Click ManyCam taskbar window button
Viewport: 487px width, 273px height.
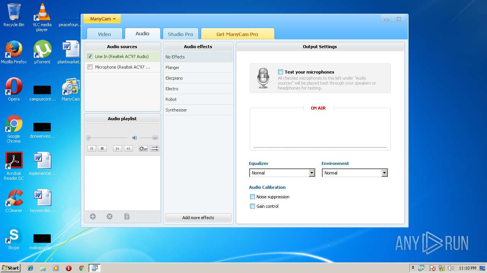(x=94, y=268)
